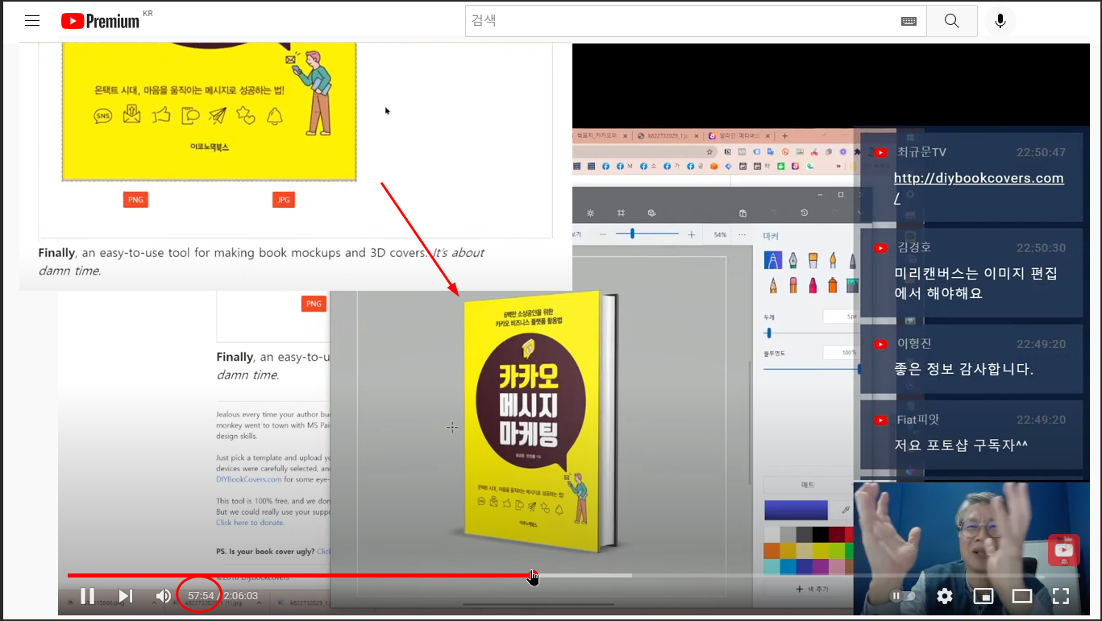Image resolution: width=1102 pixels, height=621 pixels.
Task: Open the on-screen keyboard in search box
Action: pyautogui.click(x=909, y=21)
